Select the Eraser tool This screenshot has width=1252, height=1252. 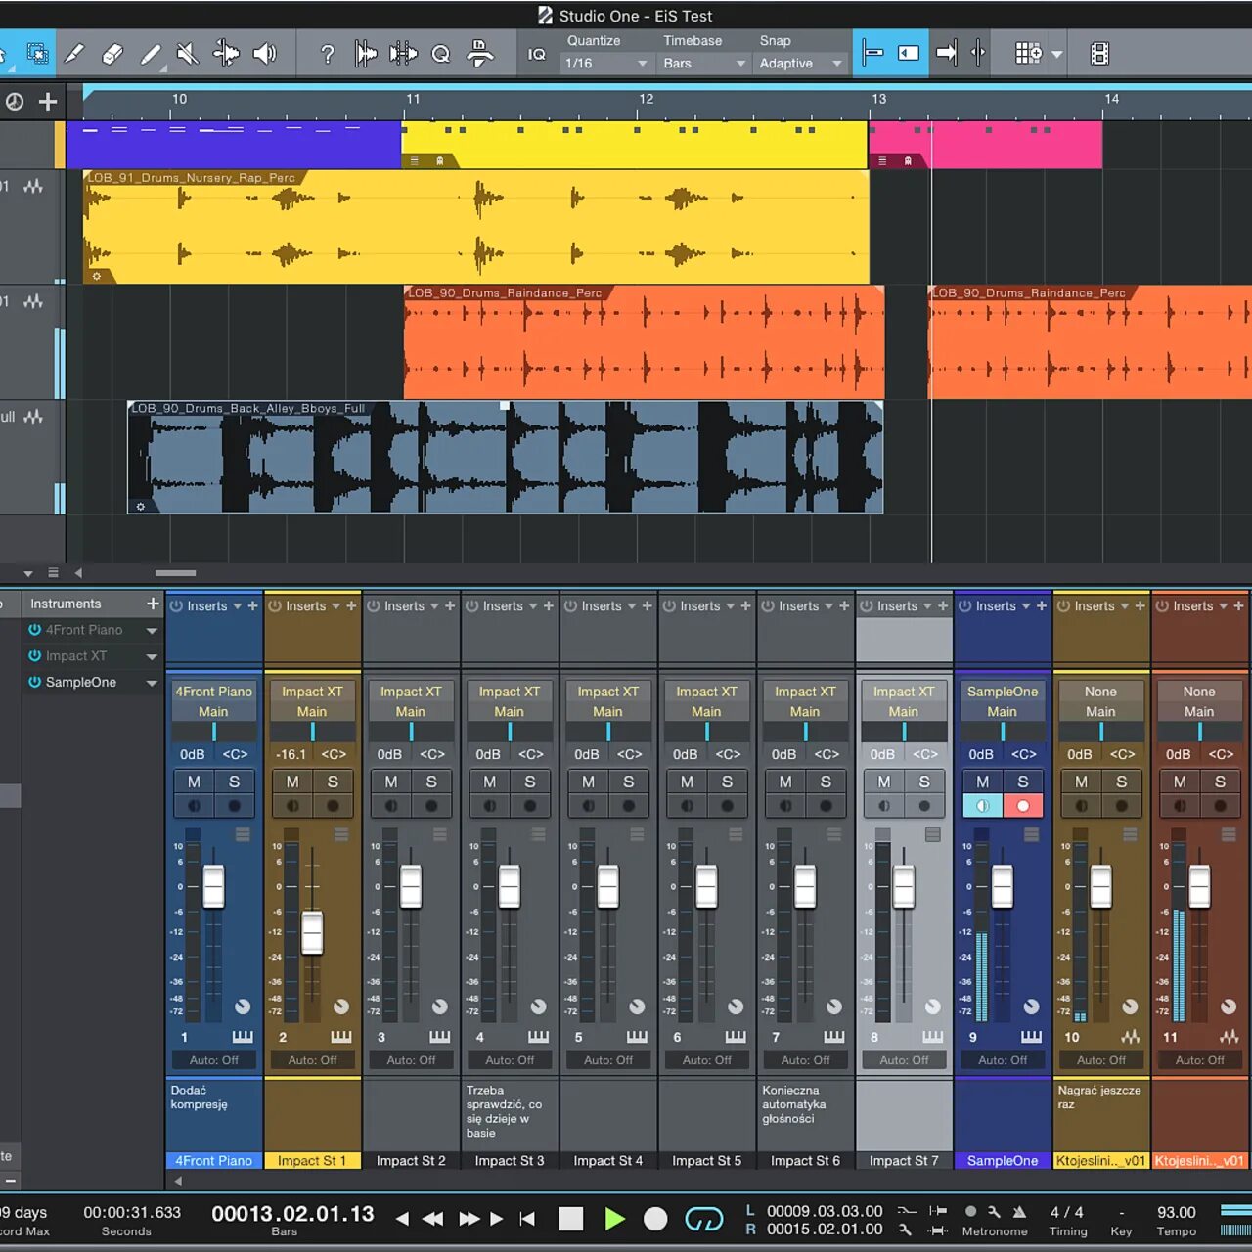[x=112, y=54]
